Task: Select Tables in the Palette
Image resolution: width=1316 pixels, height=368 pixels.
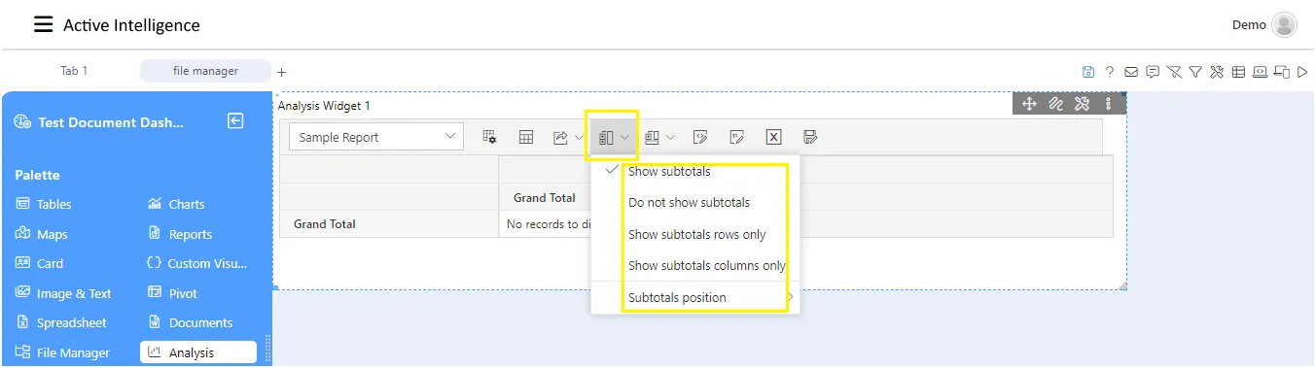Action: pyautogui.click(x=45, y=204)
